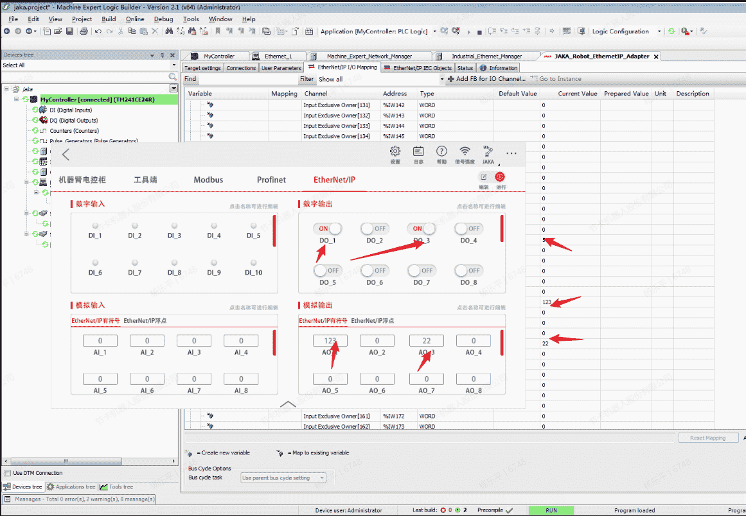
Task: Open the log icon in JAKA panel
Action: pyautogui.click(x=418, y=151)
